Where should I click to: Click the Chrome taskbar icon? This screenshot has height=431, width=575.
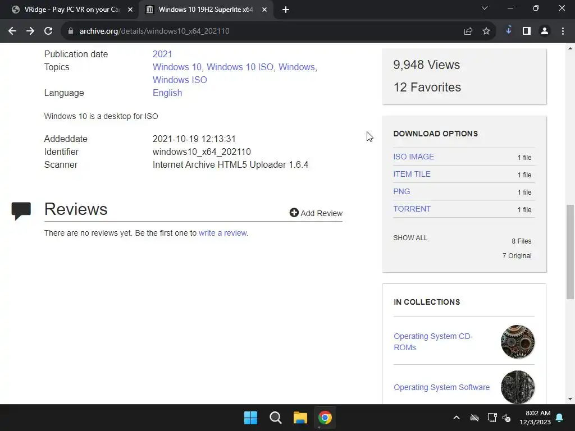coord(325,418)
